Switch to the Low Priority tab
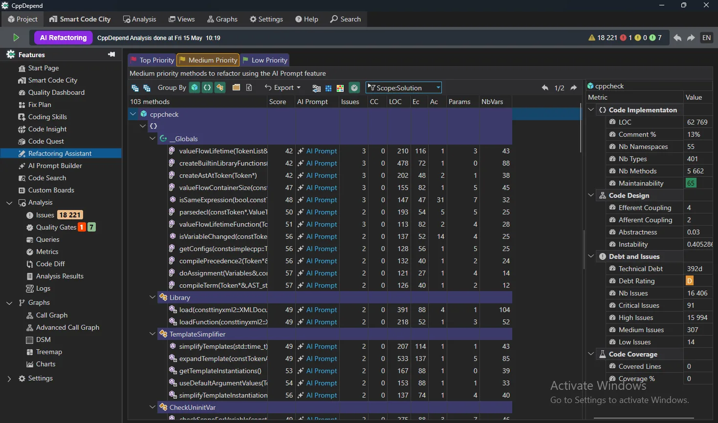This screenshot has height=423, width=718. point(265,60)
